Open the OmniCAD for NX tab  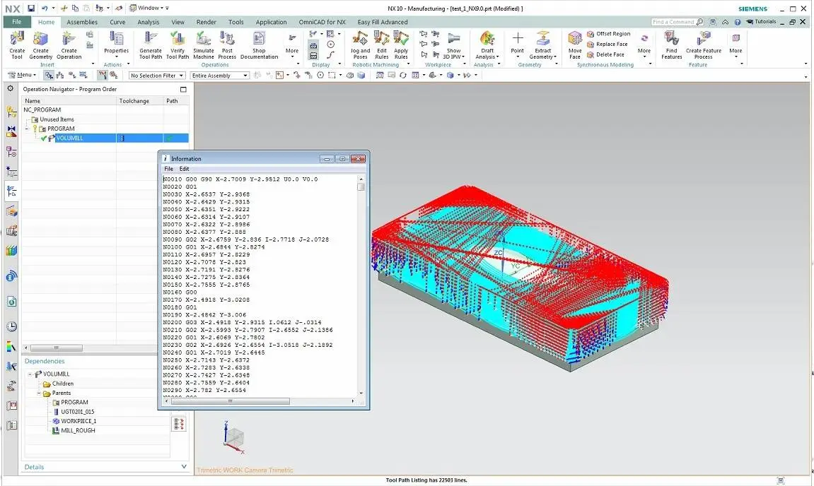pyautogui.click(x=322, y=23)
